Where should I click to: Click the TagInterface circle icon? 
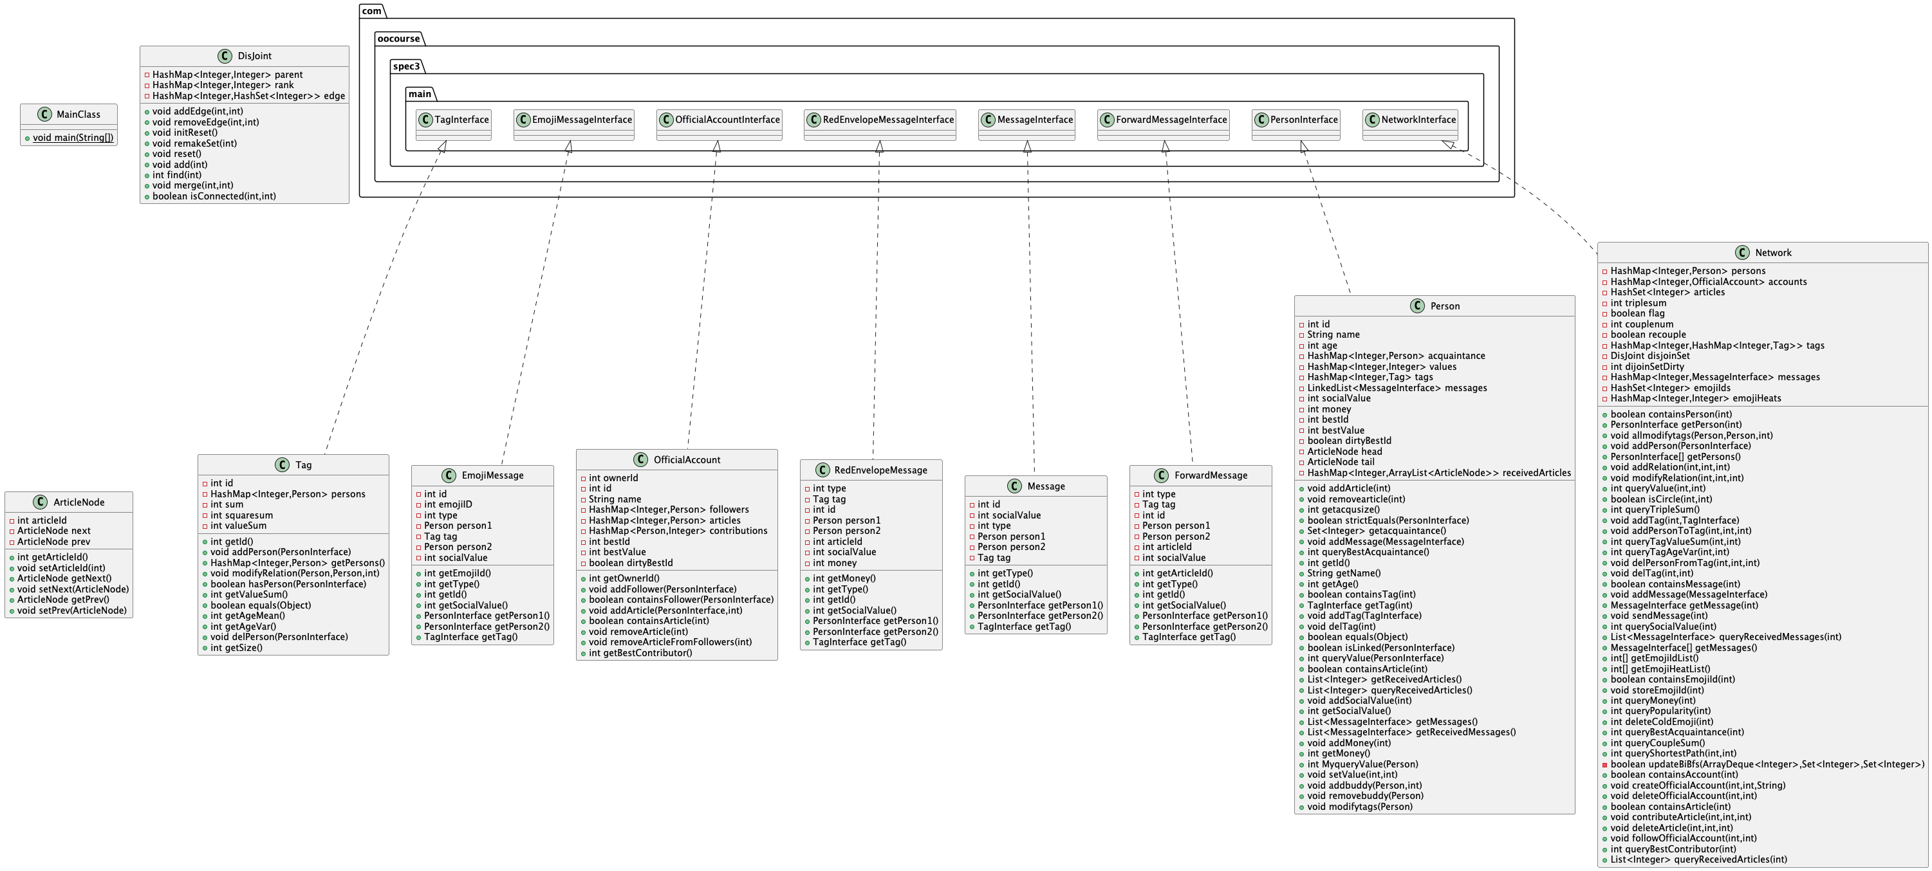click(x=427, y=120)
